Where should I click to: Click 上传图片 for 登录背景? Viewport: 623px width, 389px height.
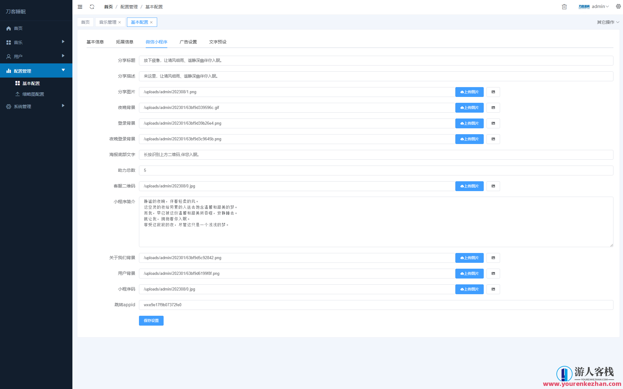tap(469, 123)
